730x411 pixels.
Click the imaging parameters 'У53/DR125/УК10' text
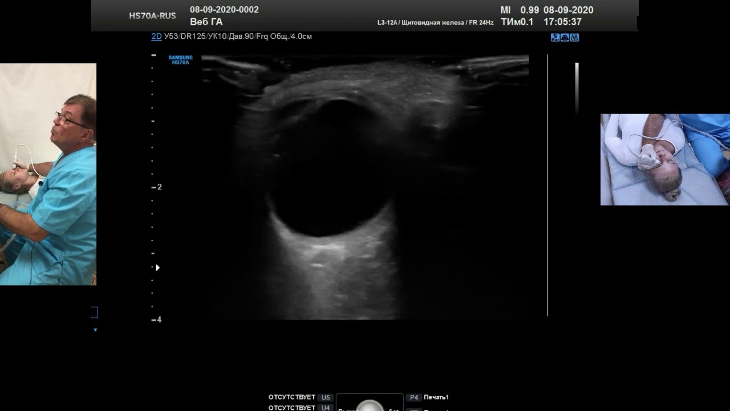(x=195, y=37)
